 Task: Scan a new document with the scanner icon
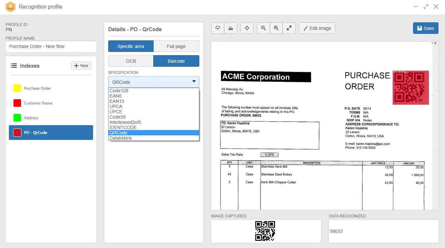click(x=231, y=28)
